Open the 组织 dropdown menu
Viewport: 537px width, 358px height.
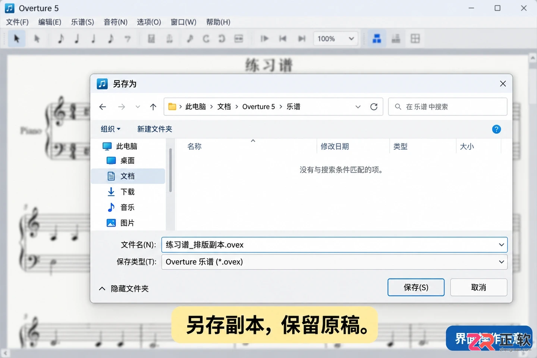coord(110,129)
